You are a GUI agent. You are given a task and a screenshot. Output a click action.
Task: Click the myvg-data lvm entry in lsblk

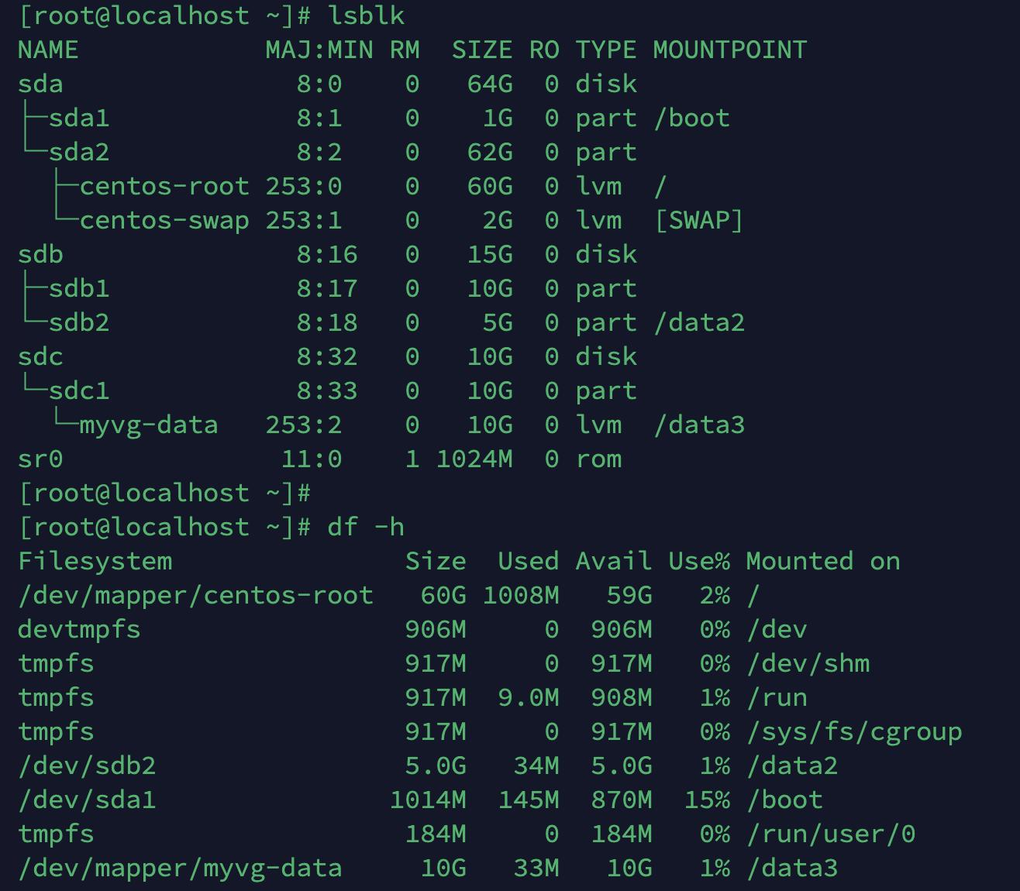(x=148, y=425)
